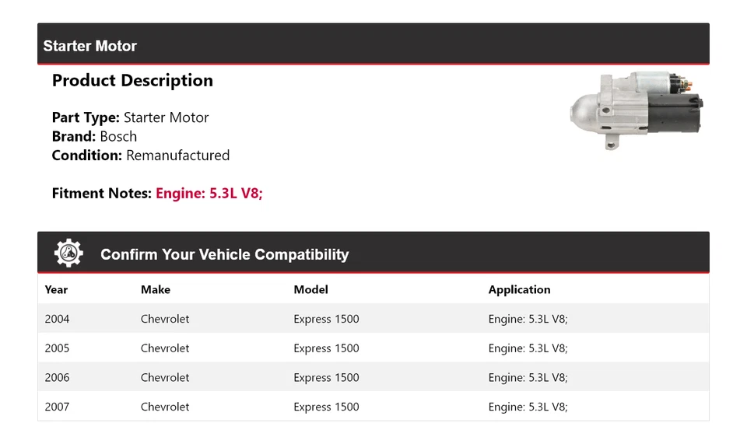
Task: Click the Condition: Remanufactured text
Action: click(140, 155)
